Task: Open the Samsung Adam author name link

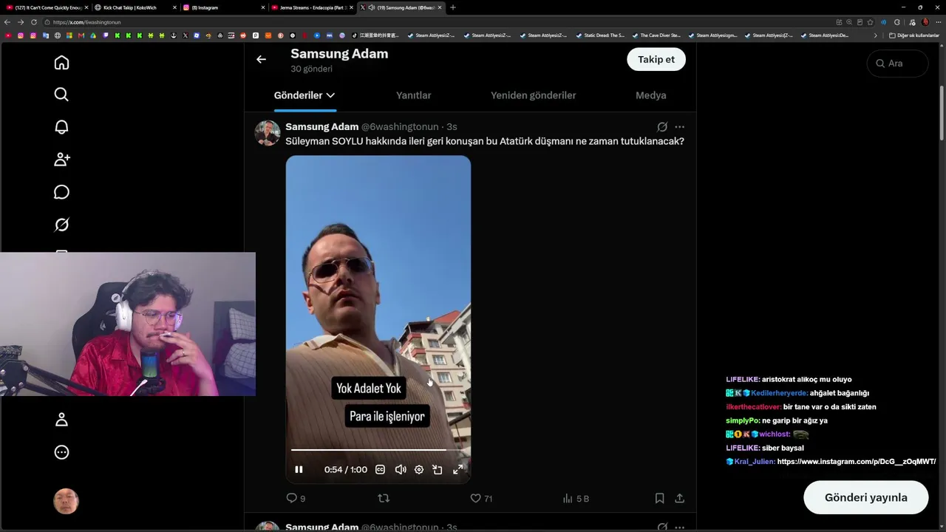Action: point(321,126)
